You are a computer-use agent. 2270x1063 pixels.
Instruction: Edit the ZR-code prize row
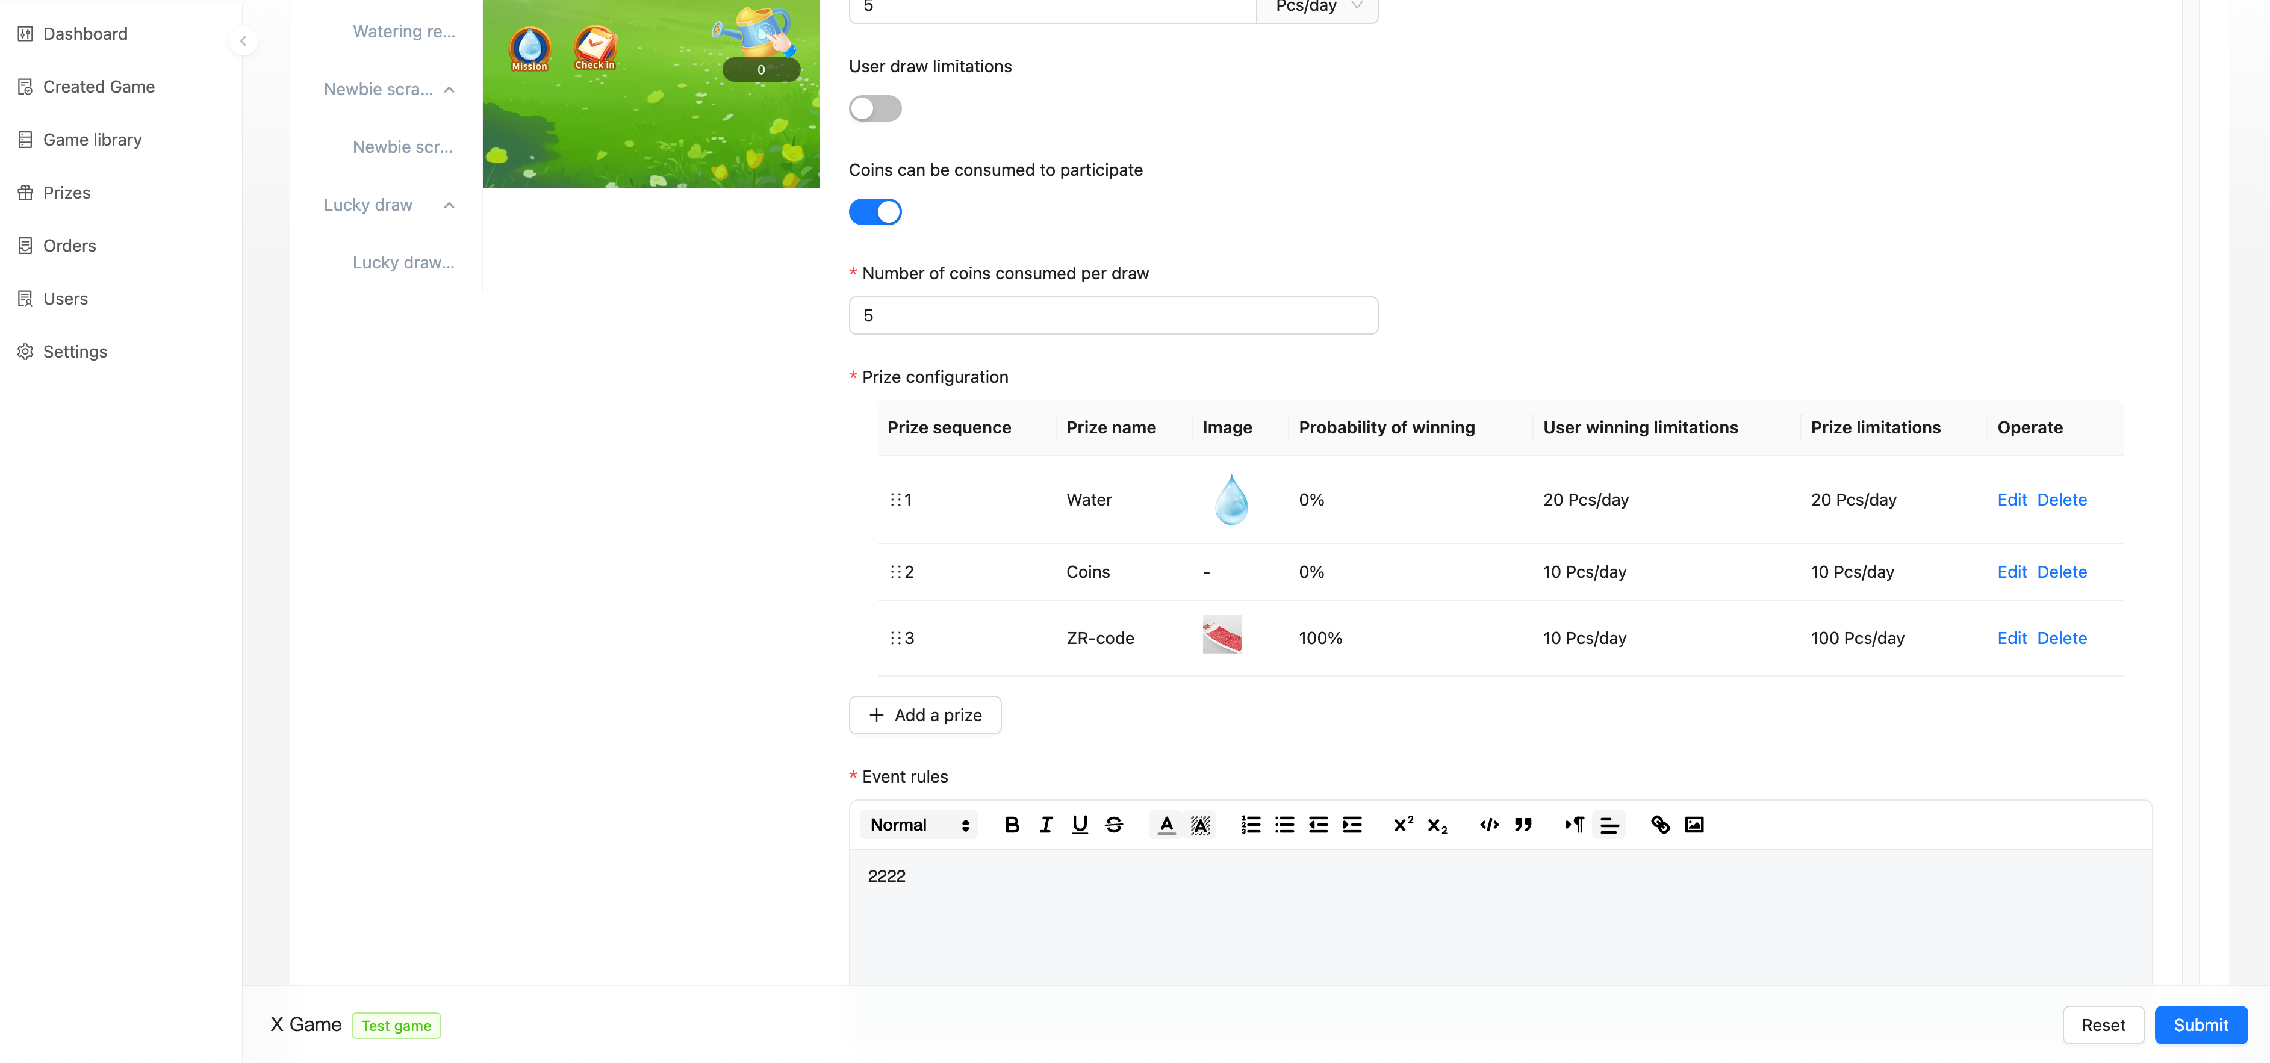[2011, 637]
